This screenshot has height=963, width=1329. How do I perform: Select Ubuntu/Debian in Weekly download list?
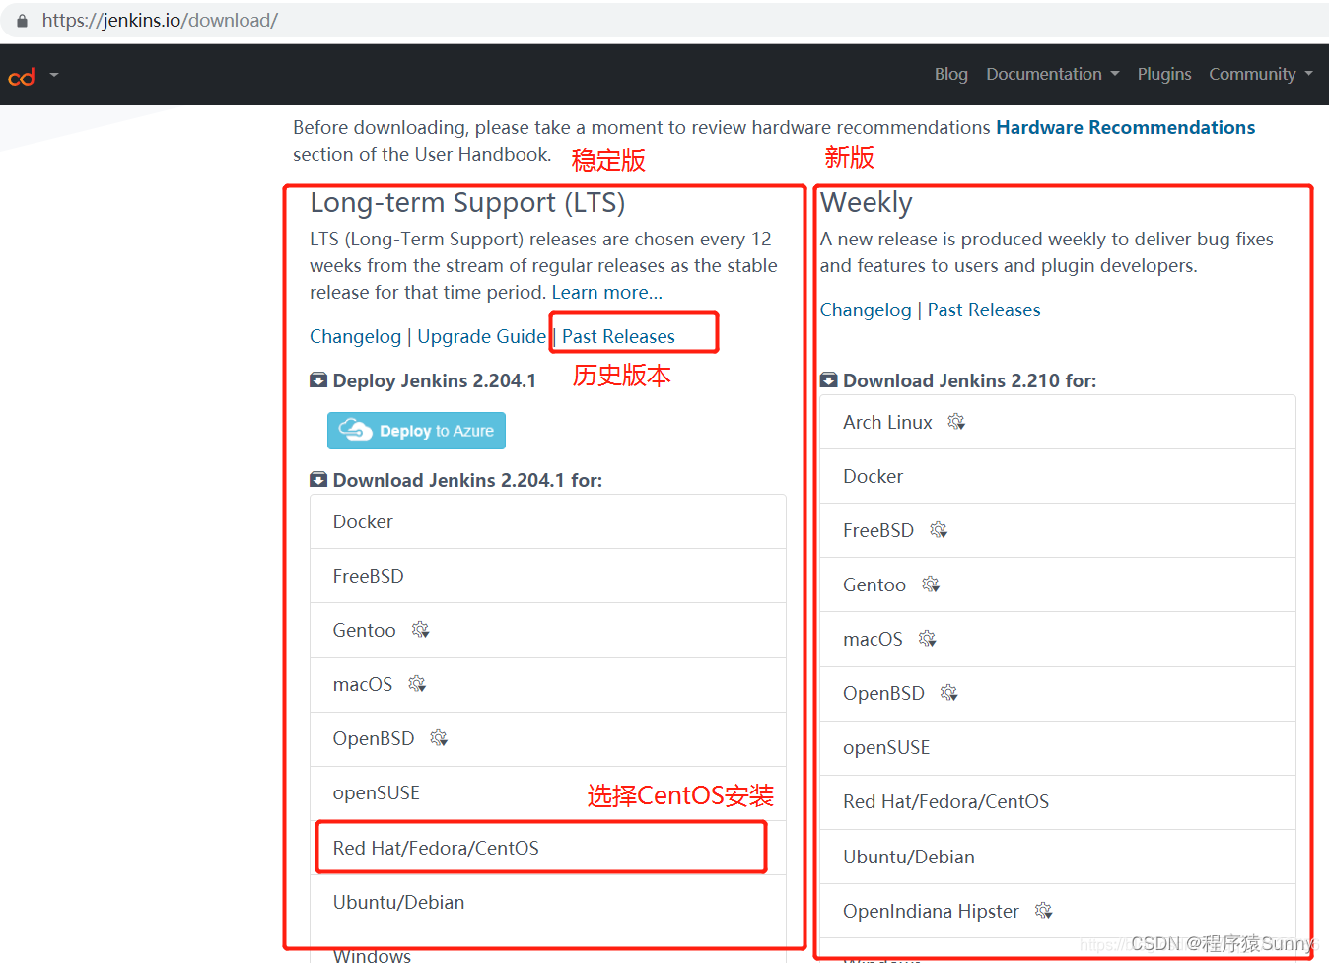coord(1058,857)
